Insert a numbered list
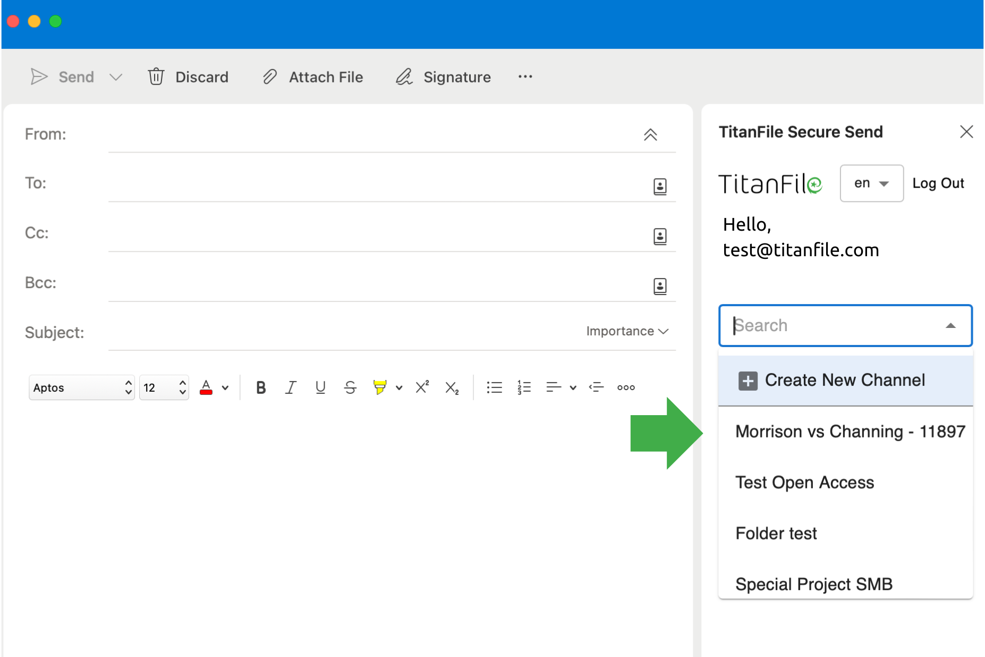The width and height of the screenshot is (985, 657). point(524,388)
